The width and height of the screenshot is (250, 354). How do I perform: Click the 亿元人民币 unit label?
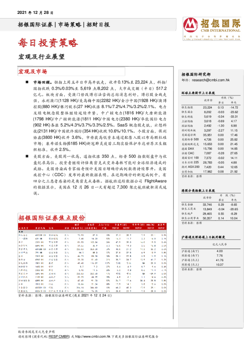pos(220,245)
